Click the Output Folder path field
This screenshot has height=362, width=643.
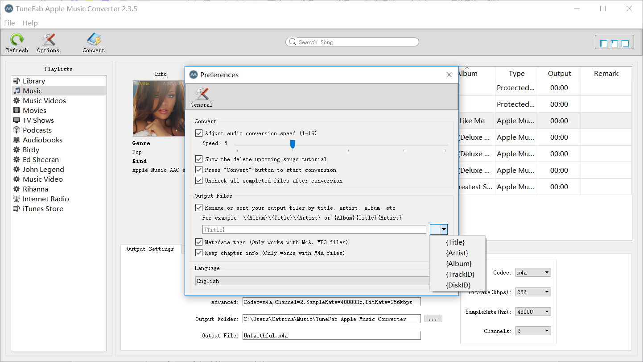pyautogui.click(x=332, y=319)
